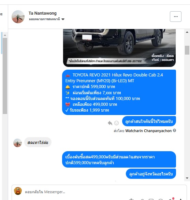
Task: Select the "ลูกค้าอยู่จังหวัดอะไรครับ" message bubble
Action: click(x=151, y=174)
